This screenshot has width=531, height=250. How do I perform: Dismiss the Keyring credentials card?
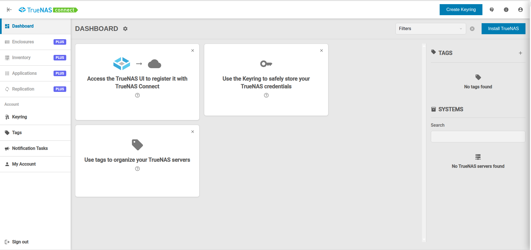pos(322,50)
